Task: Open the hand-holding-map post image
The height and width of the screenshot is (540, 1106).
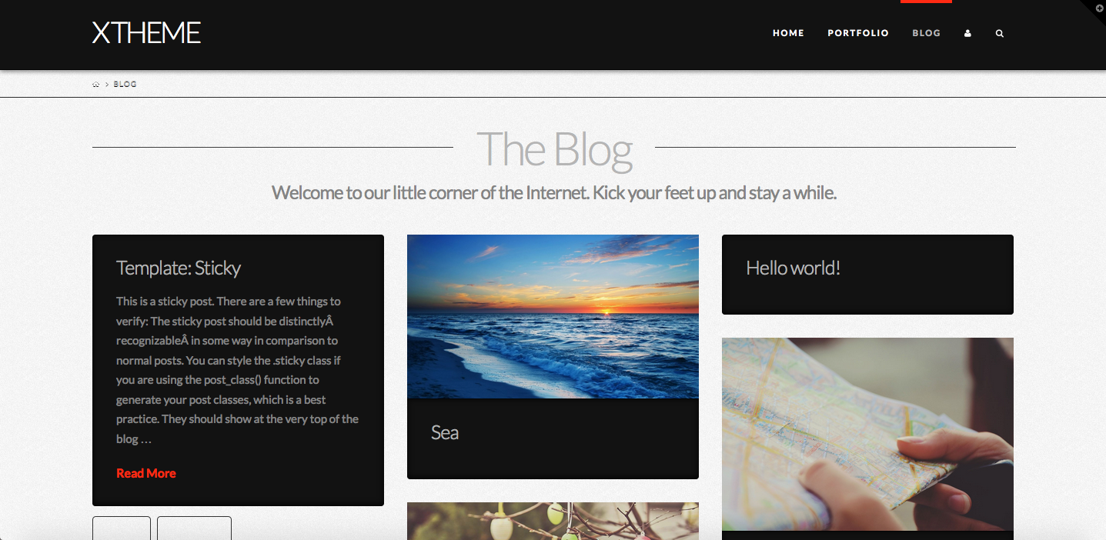Action: (x=867, y=434)
